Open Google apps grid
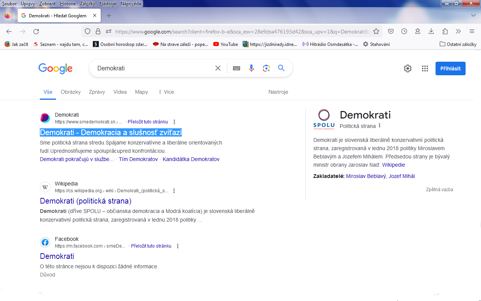The width and height of the screenshot is (481, 301). coord(425,68)
